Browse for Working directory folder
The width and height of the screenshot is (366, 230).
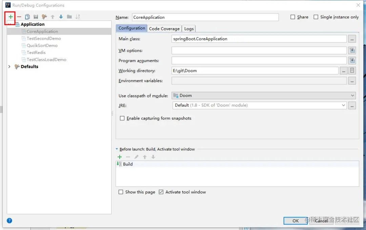[344, 71]
